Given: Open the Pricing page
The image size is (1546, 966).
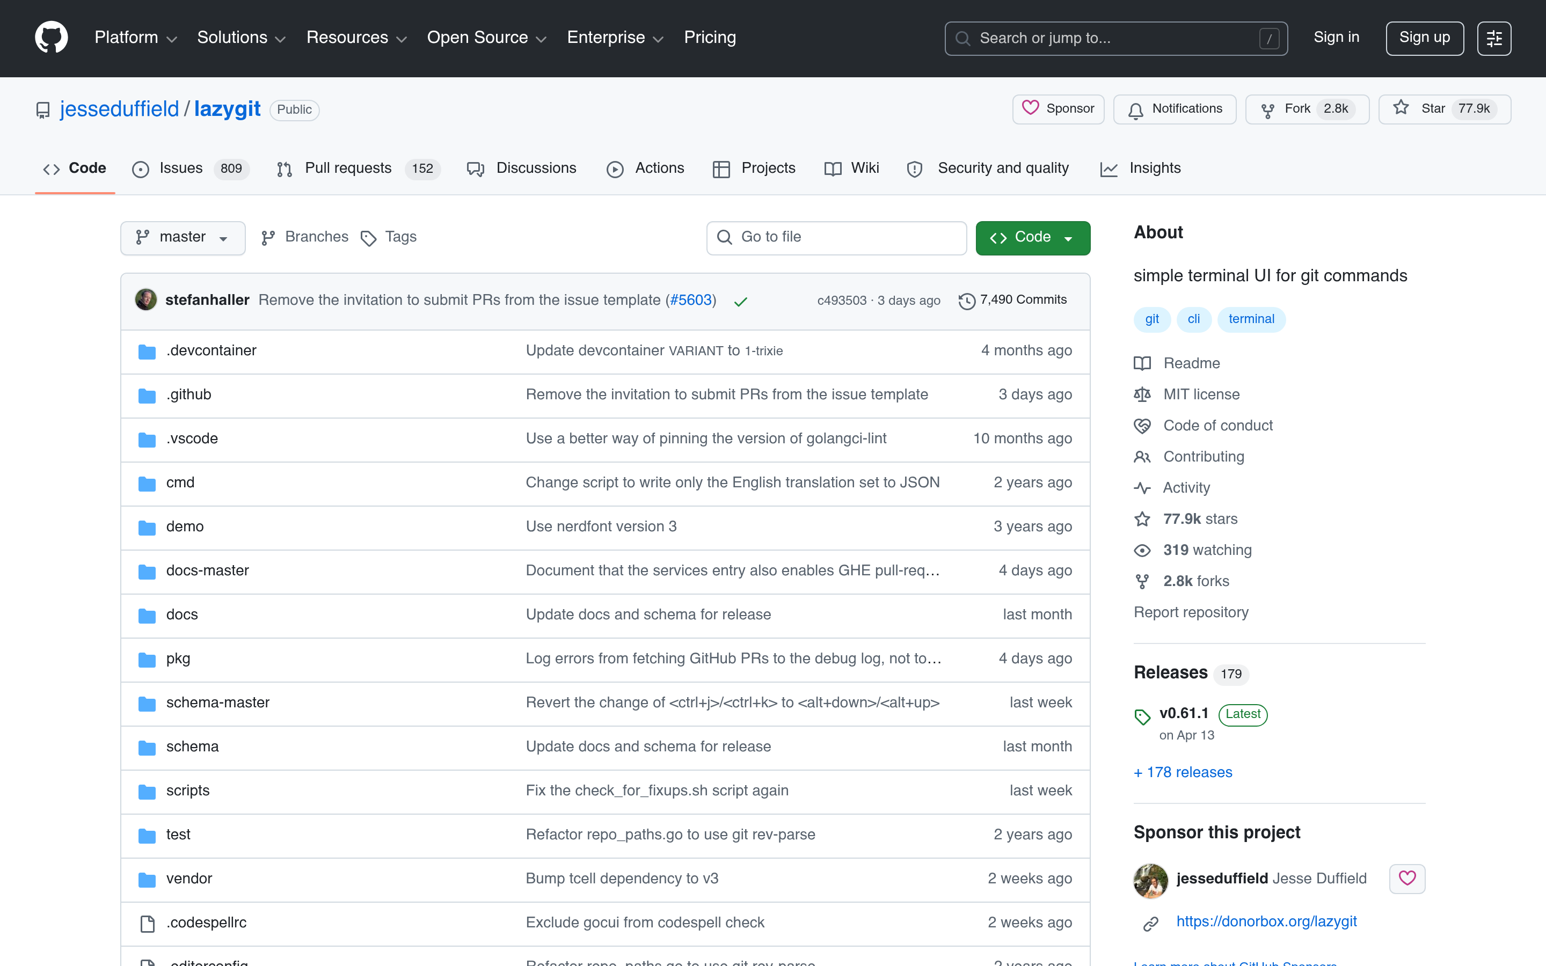Looking at the screenshot, I should coord(710,38).
